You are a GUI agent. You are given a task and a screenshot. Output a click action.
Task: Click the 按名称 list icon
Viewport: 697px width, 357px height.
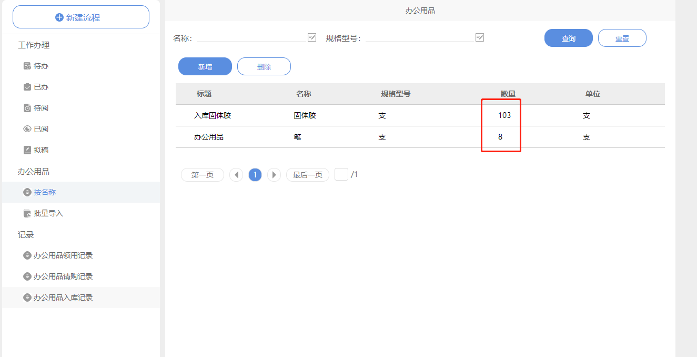coord(27,192)
